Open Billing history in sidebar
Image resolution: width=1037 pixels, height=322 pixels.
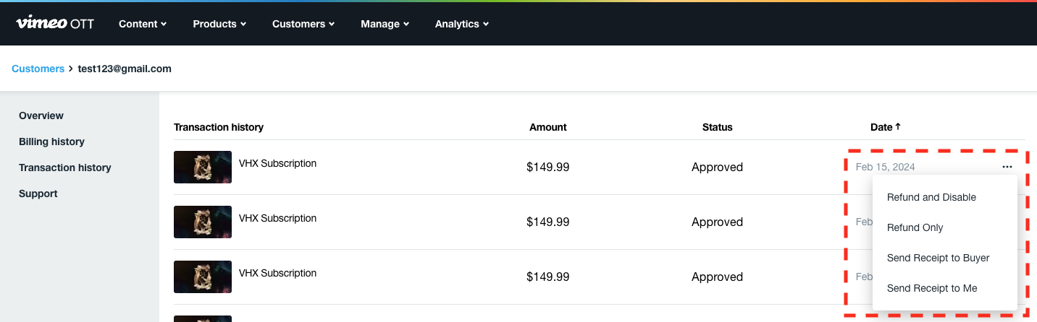pyautogui.click(x=51, y=142)
